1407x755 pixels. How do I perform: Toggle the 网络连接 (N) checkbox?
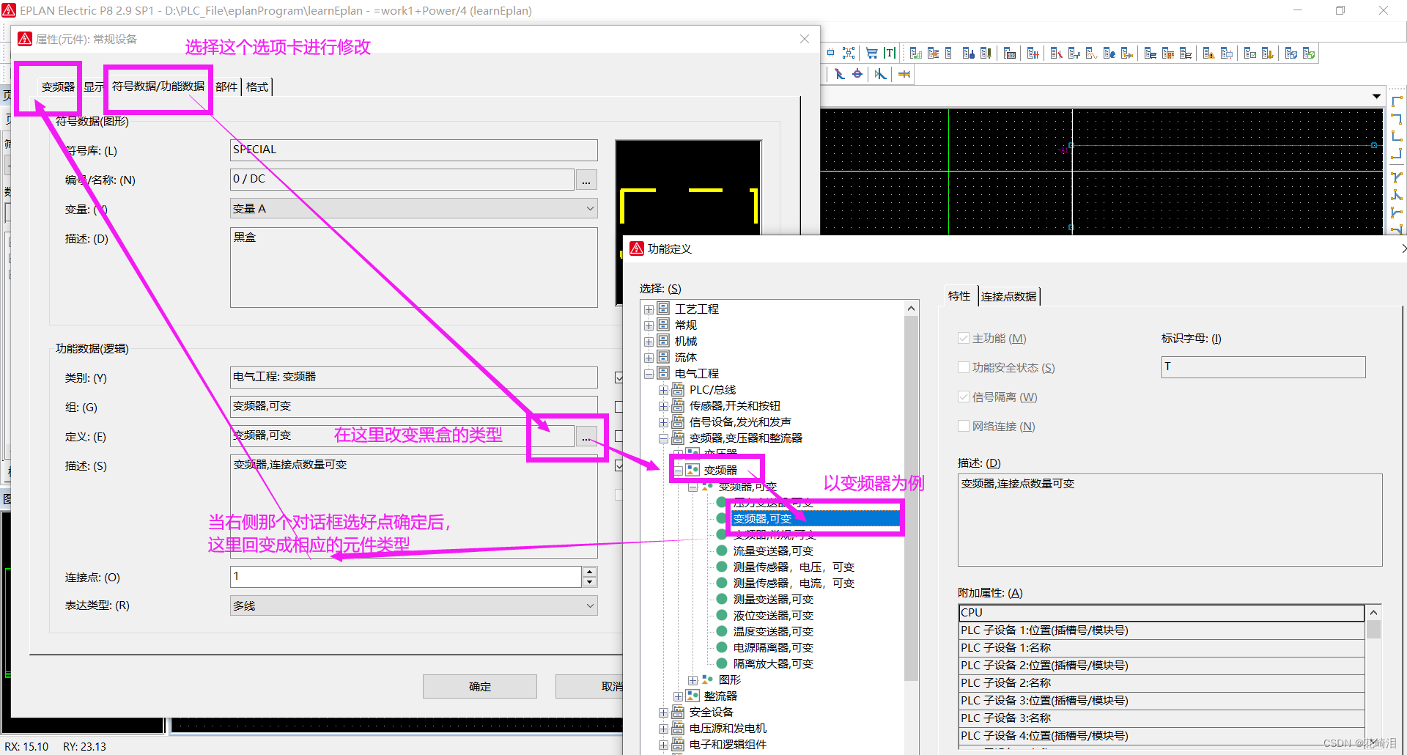tap(964, 426)
